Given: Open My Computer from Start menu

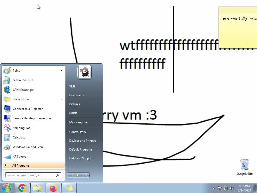Looking at the screenshot, I should [79, 122].
